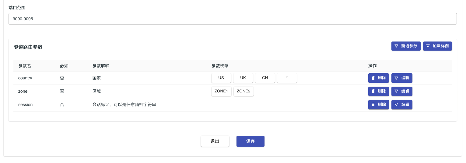
Task: Click triangle icon on country 编辑 button
Action: 396,78
